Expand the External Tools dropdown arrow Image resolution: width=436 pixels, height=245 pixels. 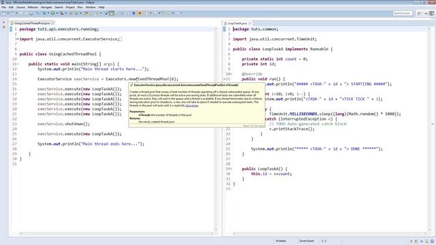(x=65, y=13)
